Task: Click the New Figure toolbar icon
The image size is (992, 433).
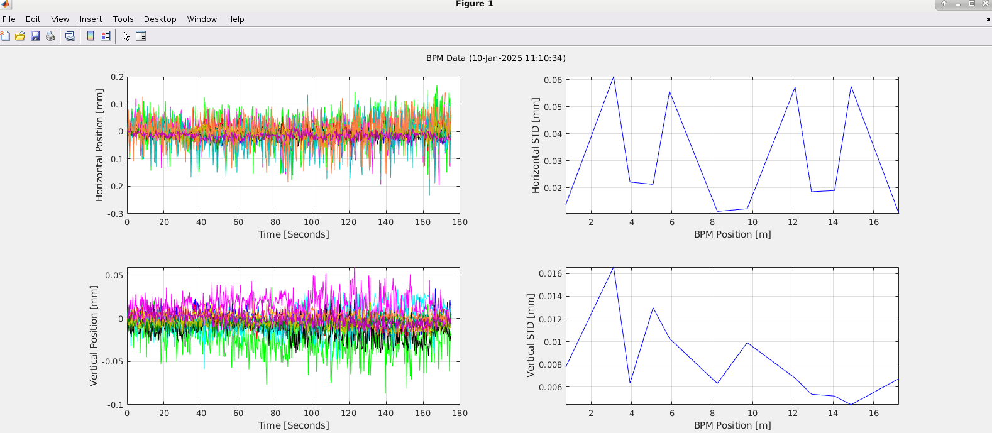Action: pos(5,36)
